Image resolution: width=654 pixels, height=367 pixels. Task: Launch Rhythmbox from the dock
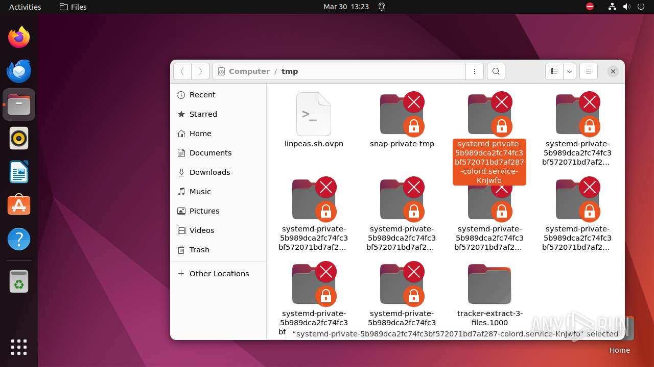[19, 138]
